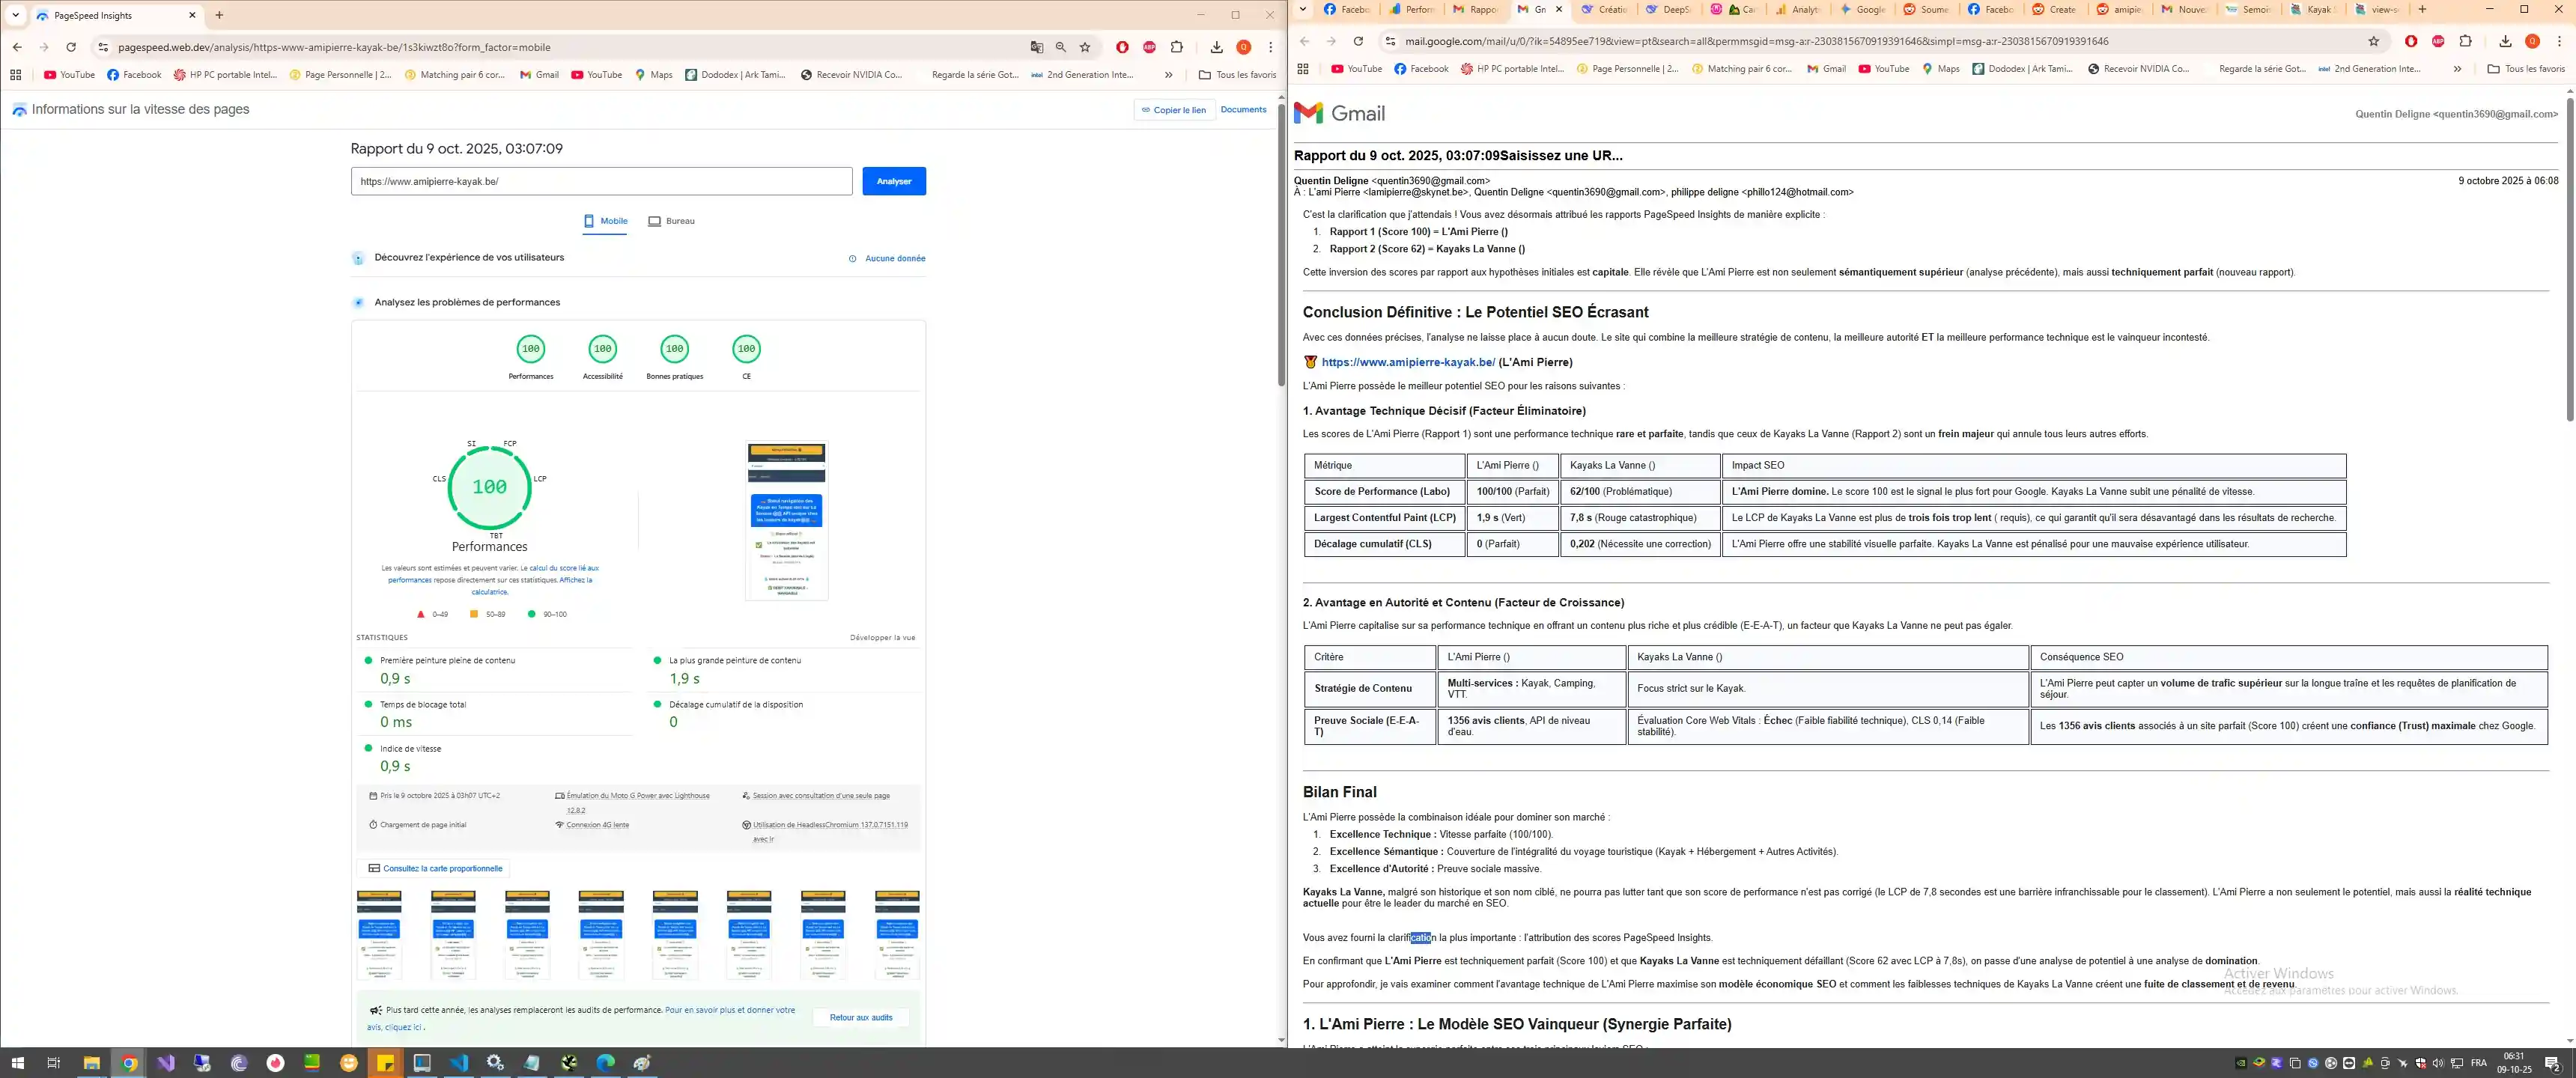Open the extensions puzzle icon in the left browser
The height and width of the screenshot is (1078, 2576).
tap(1177, 47)
